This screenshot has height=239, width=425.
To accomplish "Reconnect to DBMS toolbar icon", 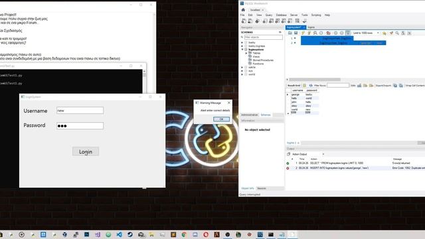I will point(305,21).
